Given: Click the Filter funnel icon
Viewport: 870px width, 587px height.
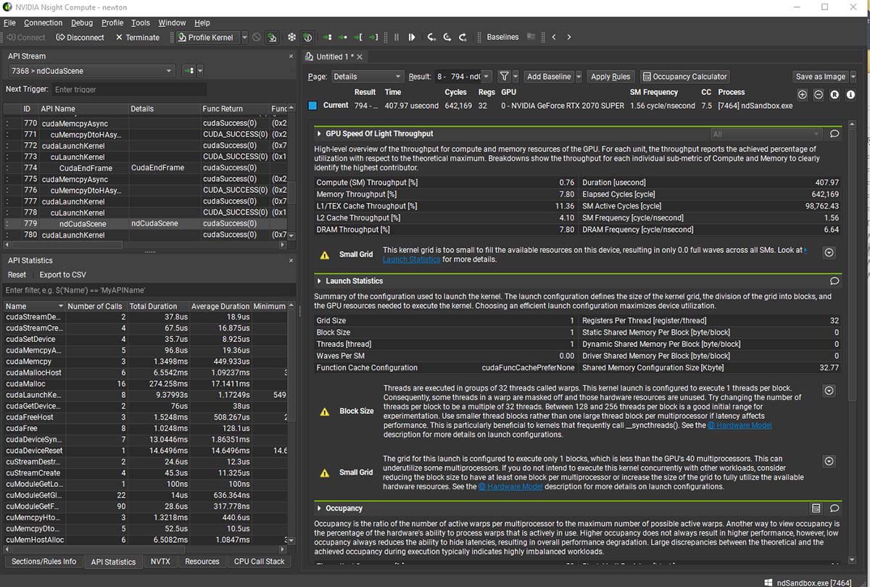Looking at the screenshot, I should pos(504,76).
